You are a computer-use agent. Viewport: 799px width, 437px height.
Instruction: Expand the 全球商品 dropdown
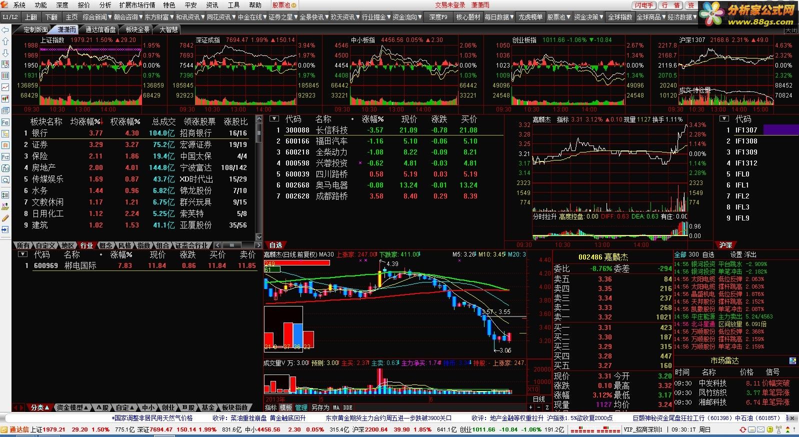pyautogui.click(x=651, y=17)
